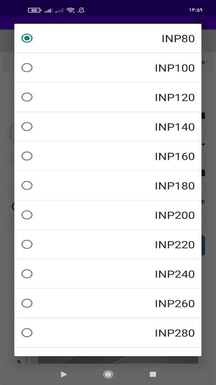Tap the Wi-Fi status bar icon
216x385 pixels.
[71, 10]
